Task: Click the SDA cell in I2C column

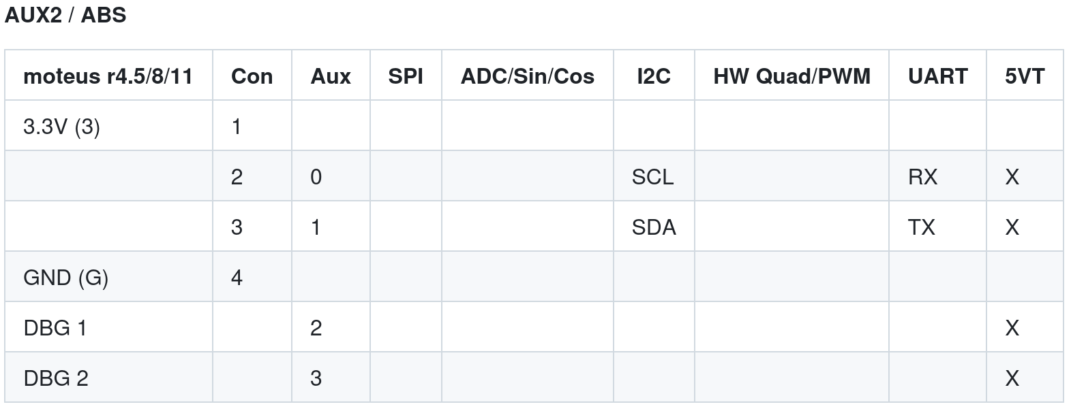Action: pyautogui.click(x=654, y=227)
